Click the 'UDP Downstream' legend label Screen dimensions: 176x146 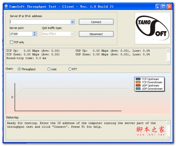tap(152, 89)
